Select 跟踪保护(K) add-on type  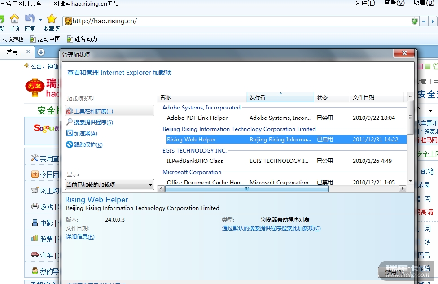[84, 144]
